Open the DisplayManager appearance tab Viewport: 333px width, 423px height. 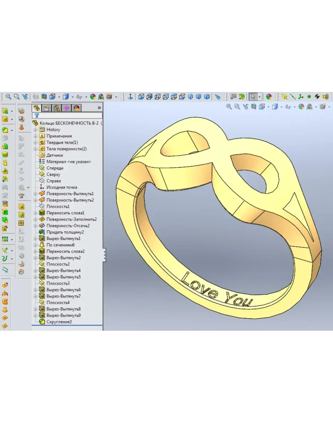tap(76, 108)
